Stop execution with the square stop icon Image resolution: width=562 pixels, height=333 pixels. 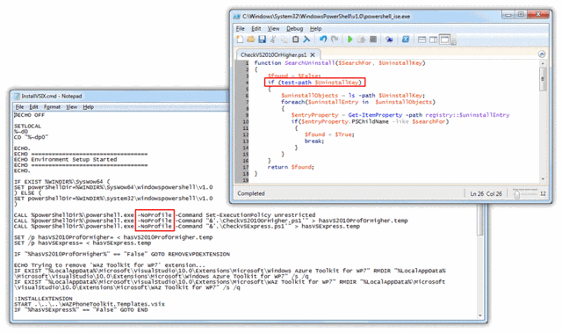tap(372, 40)
